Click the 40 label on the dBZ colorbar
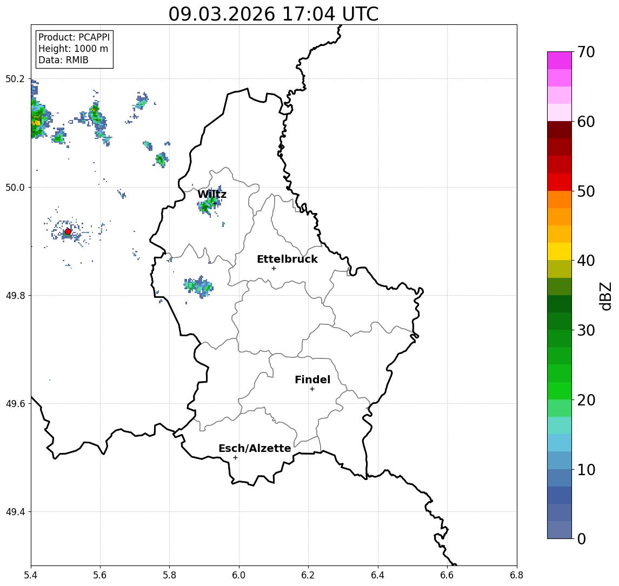 coord(586,261)
